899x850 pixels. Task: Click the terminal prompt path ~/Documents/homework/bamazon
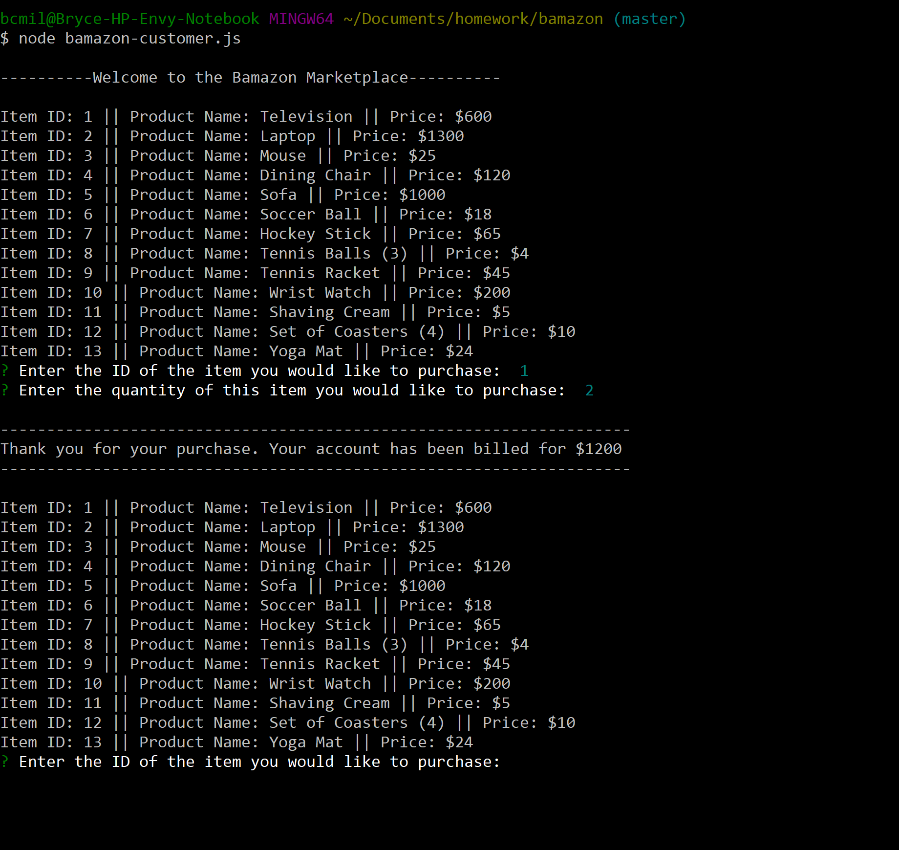(473, 19)
